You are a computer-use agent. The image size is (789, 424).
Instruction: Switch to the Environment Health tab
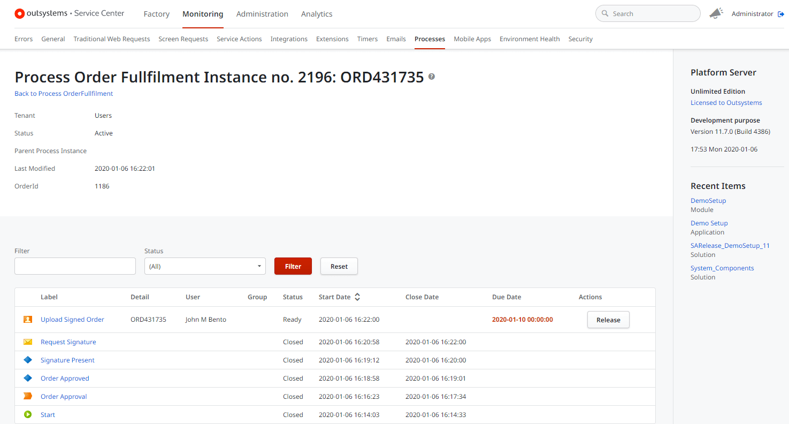(530, 39)
